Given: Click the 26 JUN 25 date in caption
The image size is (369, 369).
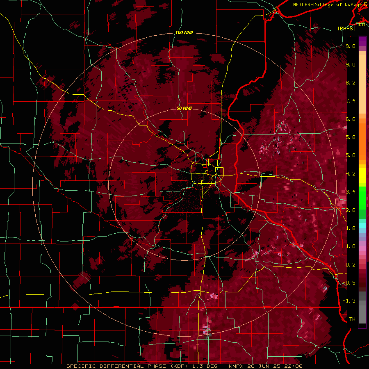Looking at the screenshot, I should coord(264,366).
